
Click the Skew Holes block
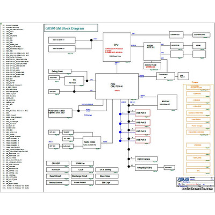[x=106, y=176]
